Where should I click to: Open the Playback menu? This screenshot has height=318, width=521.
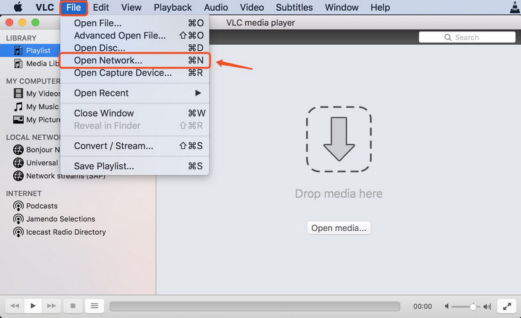173,8
